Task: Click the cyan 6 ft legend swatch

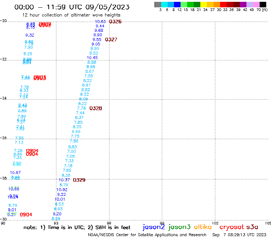Action: [164, 4]
